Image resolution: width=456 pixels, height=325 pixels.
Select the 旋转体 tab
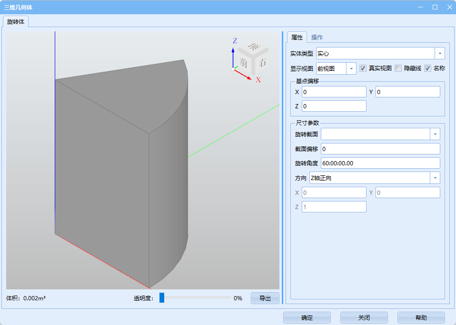[17, 21]
